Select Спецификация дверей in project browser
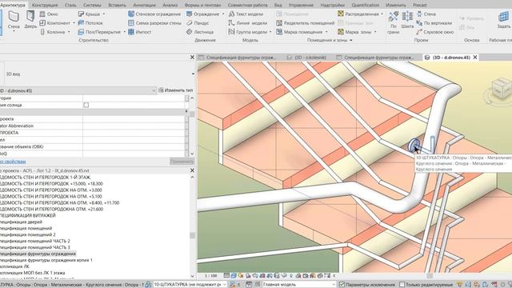Image resolution: width=512 pixels, height=288 pixels. 21,222
